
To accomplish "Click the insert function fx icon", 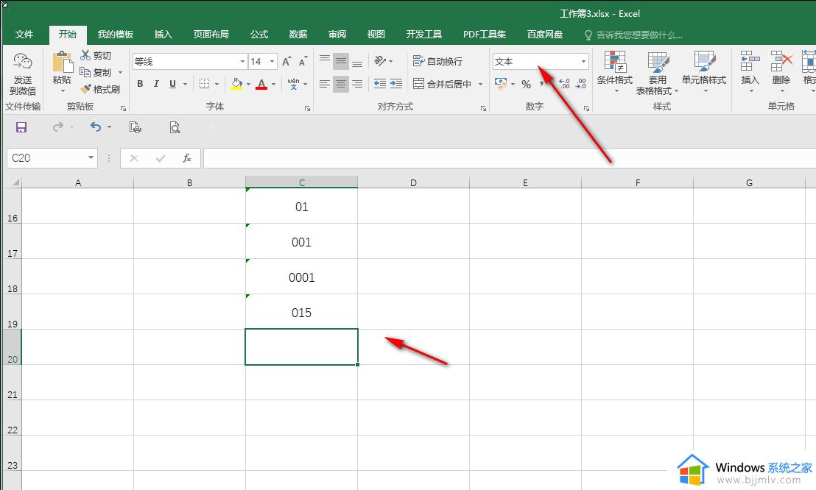I will pos(187,158).
